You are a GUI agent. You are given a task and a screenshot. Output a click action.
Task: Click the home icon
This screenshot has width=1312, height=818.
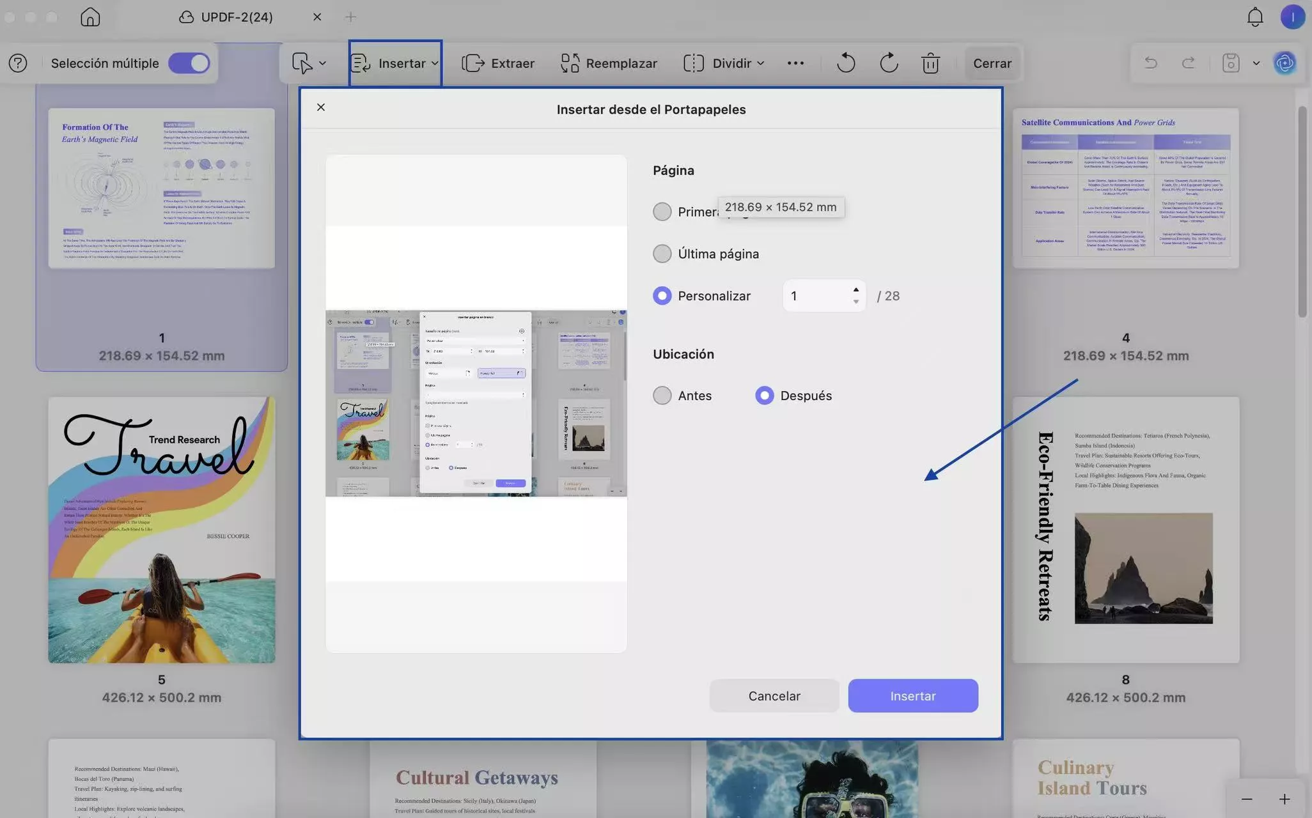pyautogui.click(x=90, y=17)
